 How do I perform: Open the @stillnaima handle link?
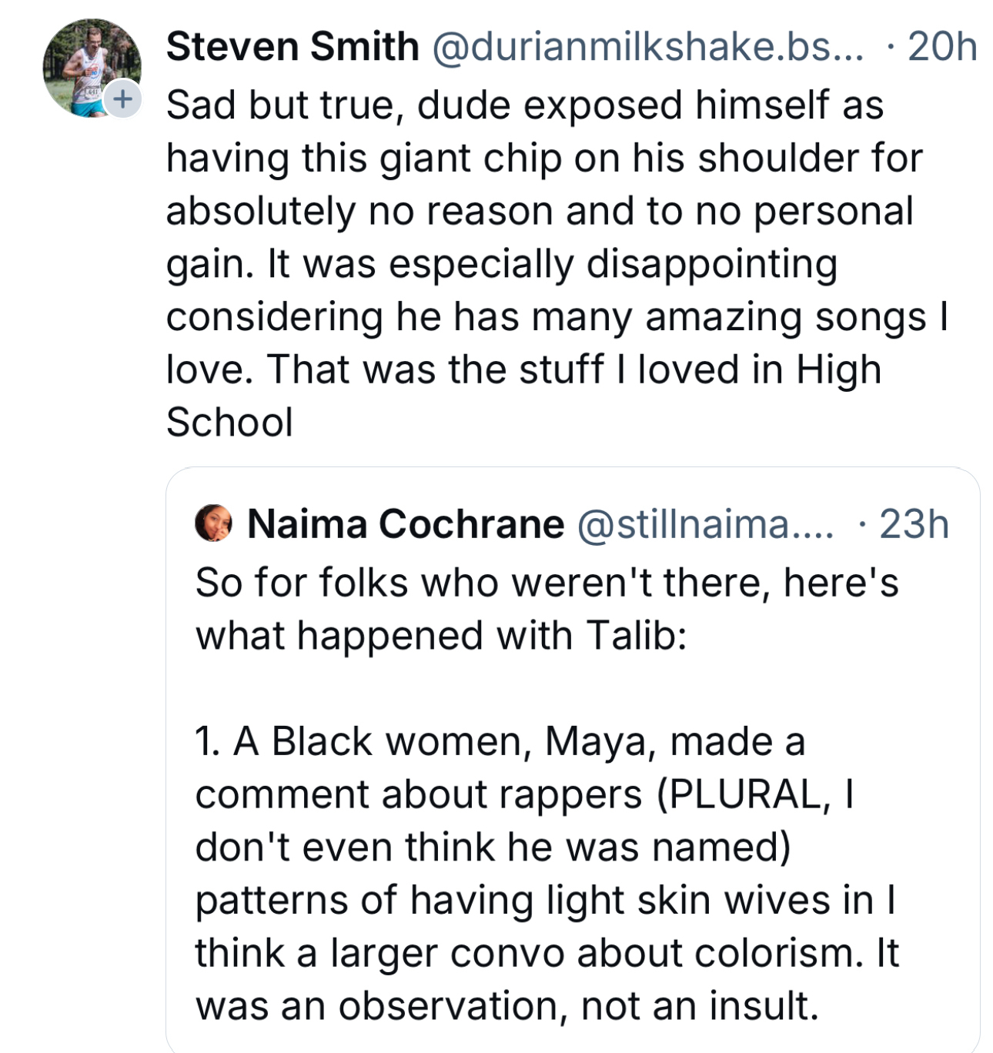point(704,524)
